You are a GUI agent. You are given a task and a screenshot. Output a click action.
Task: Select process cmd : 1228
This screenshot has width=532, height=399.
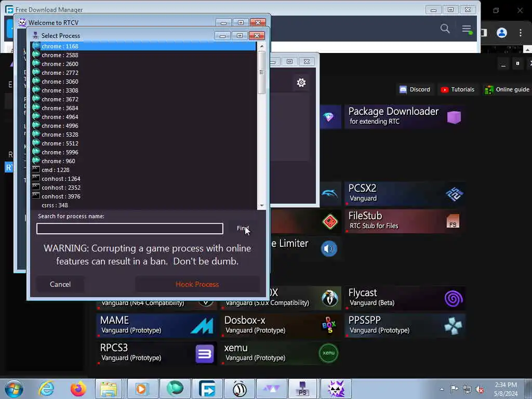click(143, 170)
